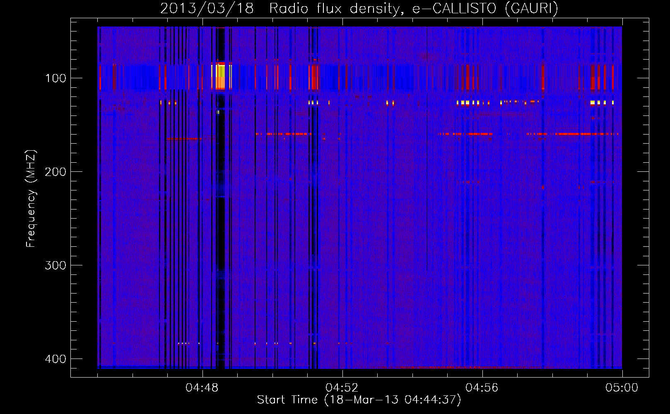
Task: Click the '05:00' time tick label
Action: (622, 388)
